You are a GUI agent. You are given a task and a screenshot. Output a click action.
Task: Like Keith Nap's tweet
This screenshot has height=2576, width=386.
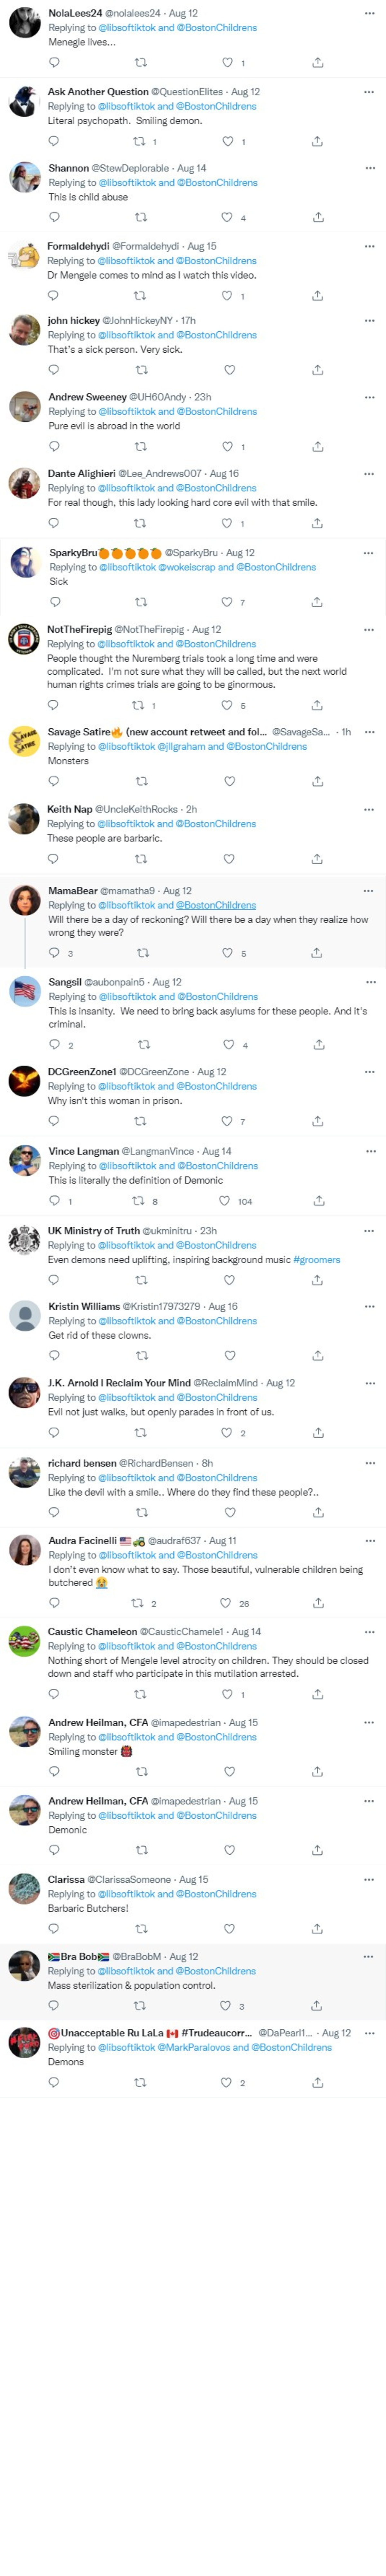[x=229, y=859]
